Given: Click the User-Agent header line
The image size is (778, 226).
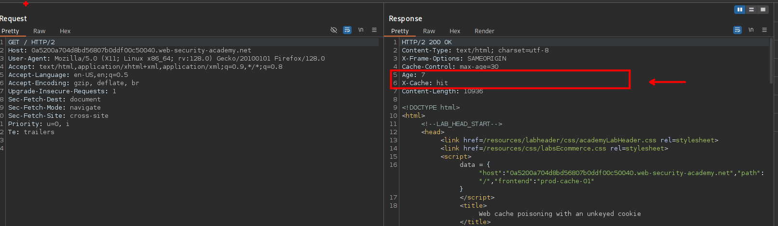Looking at the screenshot, I should click(x=166, y=59).
